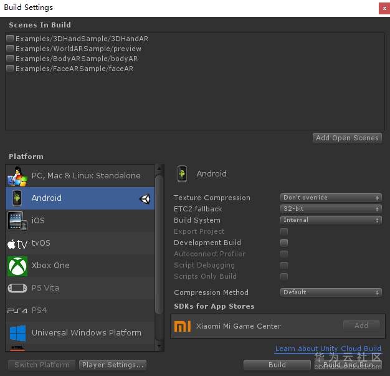This screenshot has height=376, width=390.
Task: Enable the FaceARSample/faceAR scene checkbox
Action: [x=10, y=68]
